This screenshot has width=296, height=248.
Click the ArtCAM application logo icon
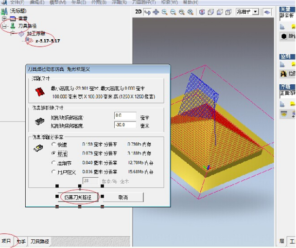coord(4,2)
